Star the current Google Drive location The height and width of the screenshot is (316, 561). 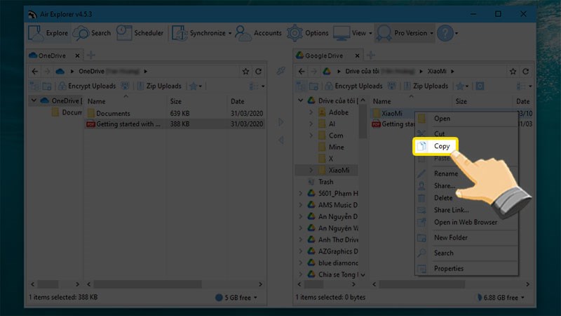pyautogui.click(x=513, y=72)
